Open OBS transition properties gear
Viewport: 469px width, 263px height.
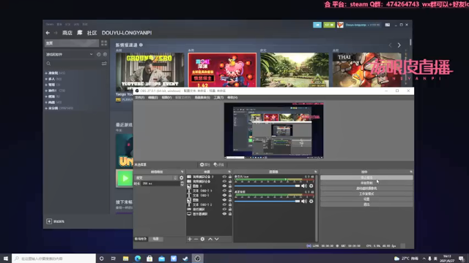pos(181,178)
